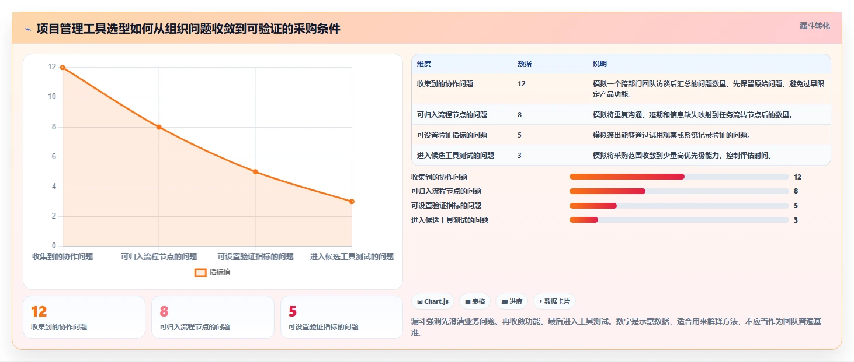
Task: Click the orange 12 number in the data card
Action: 39,312
